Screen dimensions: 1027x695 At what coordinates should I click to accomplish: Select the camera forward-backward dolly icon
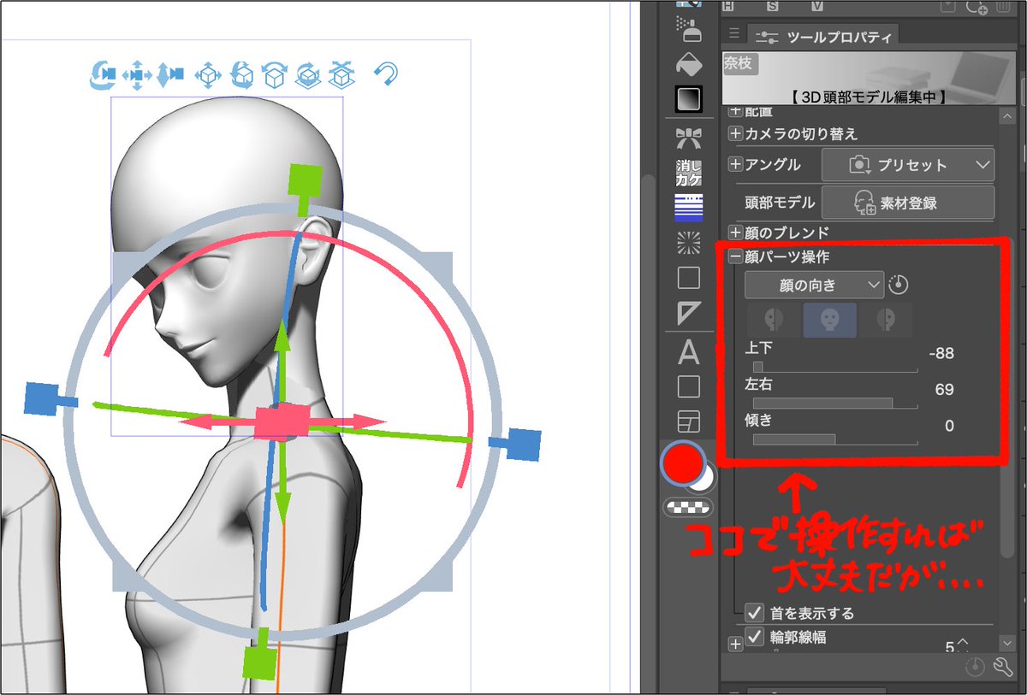[x=169, y=75]
